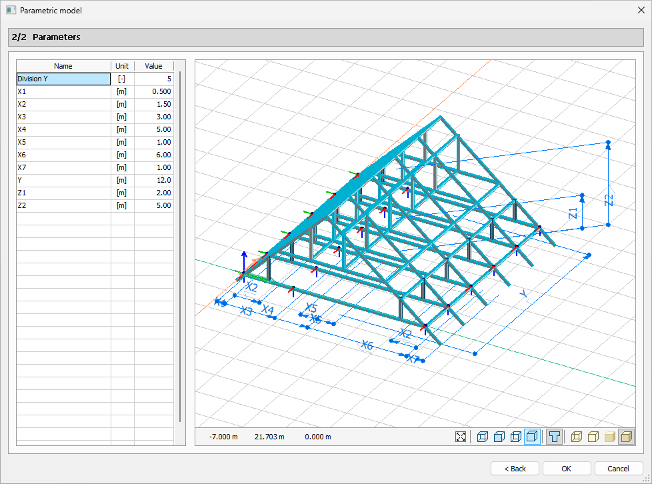
Task: Choose the light yellow hidden-line cube mode
Action: pyautogui.click(x=593, y=437)
